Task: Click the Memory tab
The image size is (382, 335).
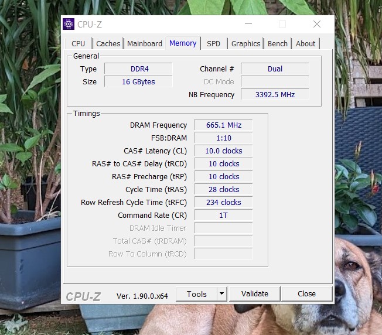Action: tap(183, 43)
